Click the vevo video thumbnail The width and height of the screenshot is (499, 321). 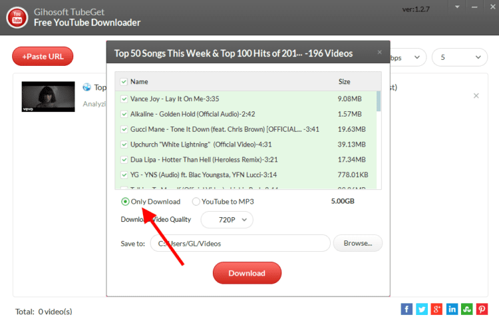tap(48, 97)
